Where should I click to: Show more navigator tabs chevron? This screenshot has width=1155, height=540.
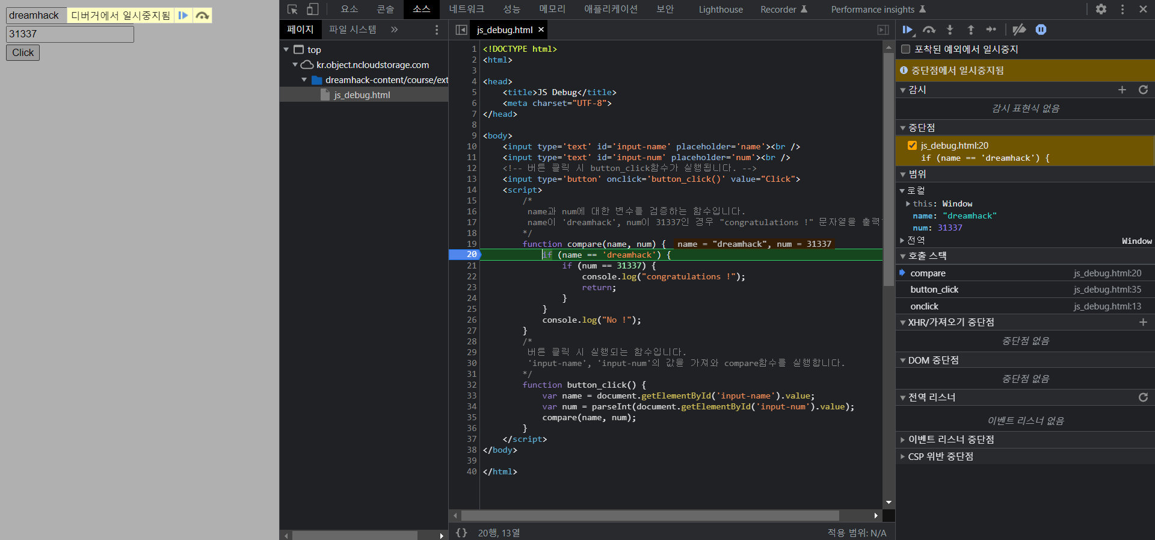click(394, 29)
